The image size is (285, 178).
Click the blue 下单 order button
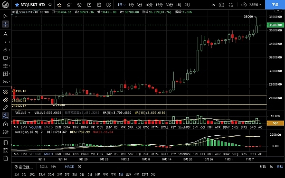pos(275,5)
